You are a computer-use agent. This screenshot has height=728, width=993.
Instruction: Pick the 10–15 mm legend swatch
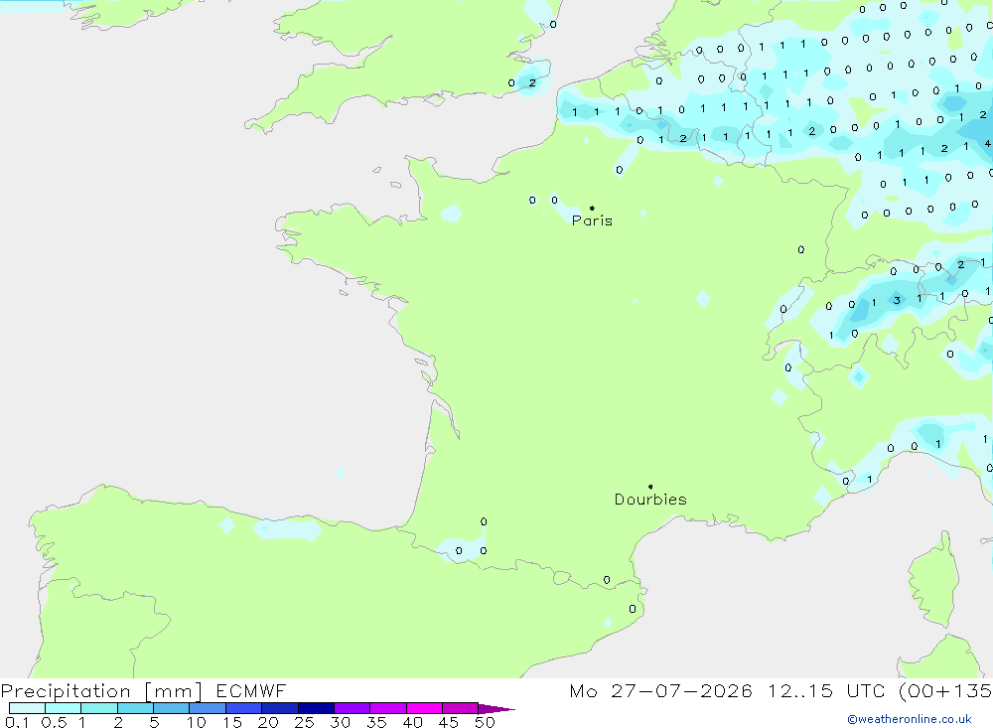click(208, 708)
